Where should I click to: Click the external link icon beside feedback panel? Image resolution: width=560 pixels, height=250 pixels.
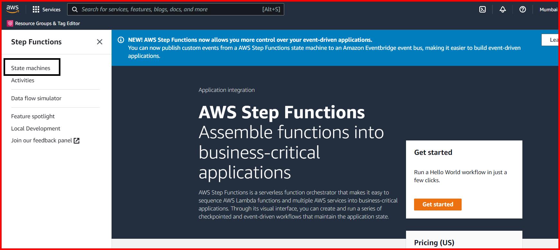click(76, 140)
